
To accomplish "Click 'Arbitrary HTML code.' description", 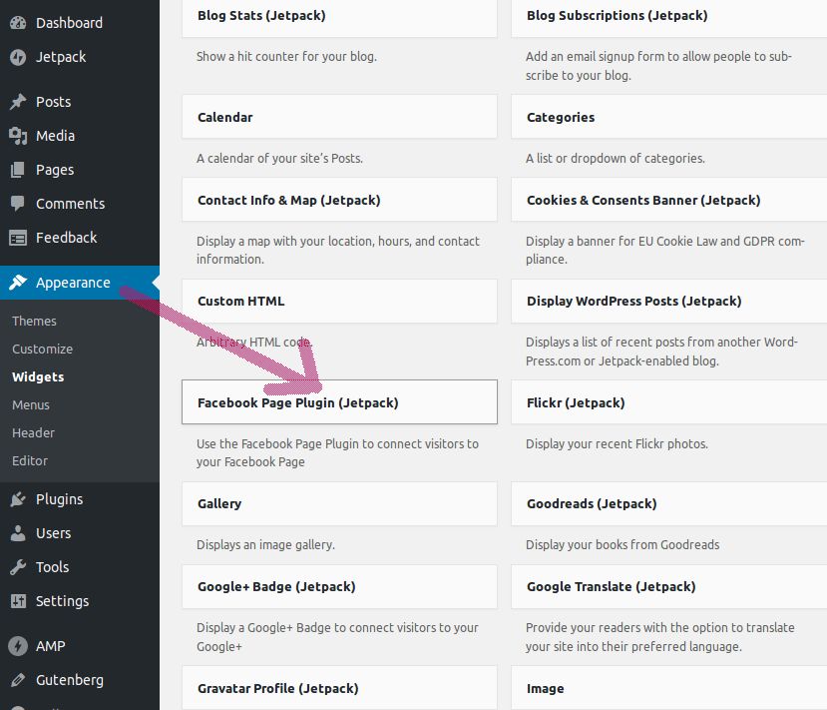I will 254,343.
